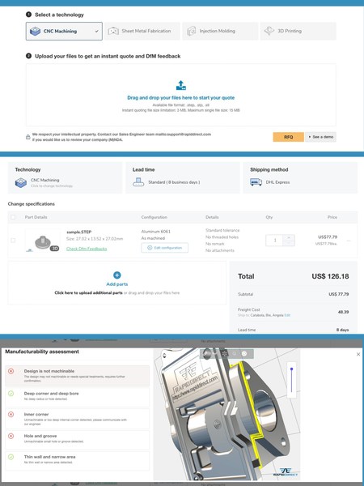This screenshot has height=486, width=364.
Task: Click the 3D badge on part thumbnail
Action: (x=54, y=249)
